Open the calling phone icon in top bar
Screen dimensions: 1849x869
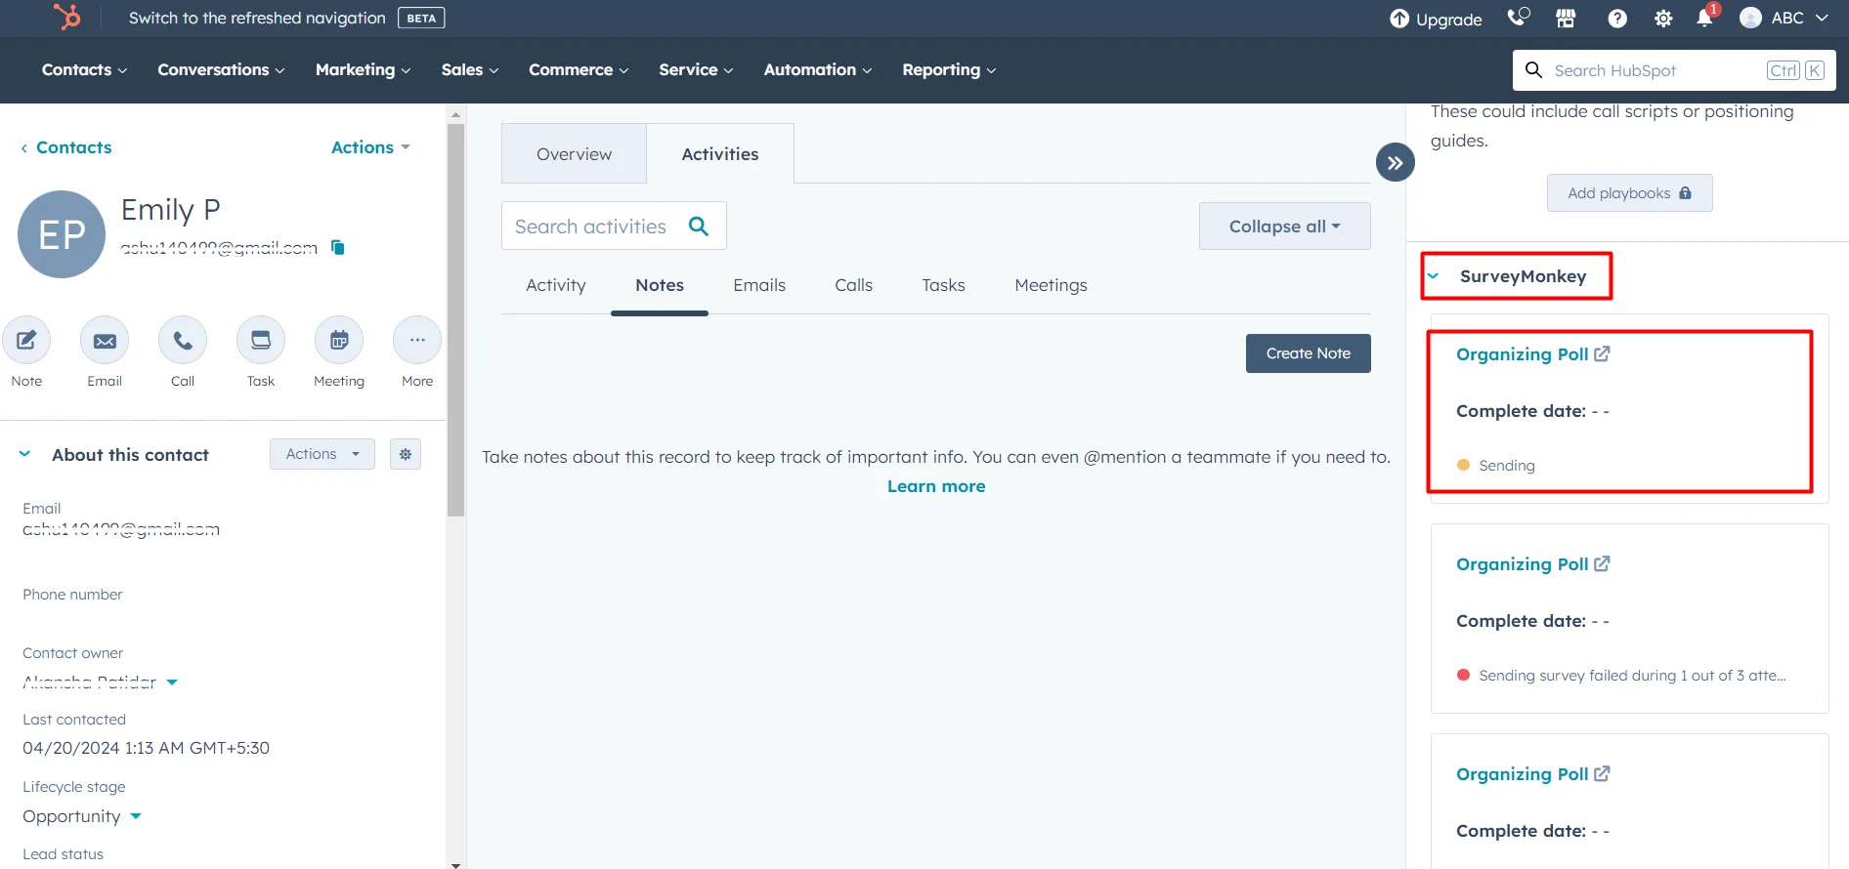(x=1518, y=18)
